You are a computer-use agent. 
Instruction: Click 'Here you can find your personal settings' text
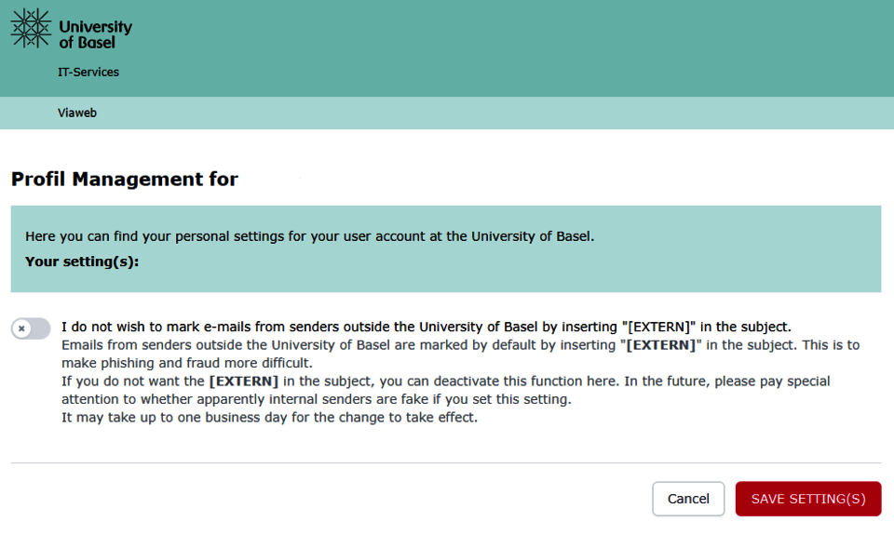309,236
